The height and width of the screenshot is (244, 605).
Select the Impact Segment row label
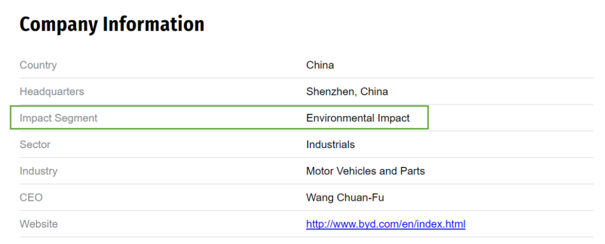pyautogui.click(x=58, y=118)
